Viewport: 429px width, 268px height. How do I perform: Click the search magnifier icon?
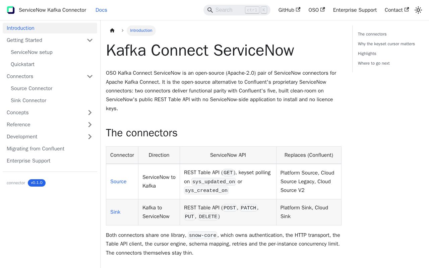[210, 10]
